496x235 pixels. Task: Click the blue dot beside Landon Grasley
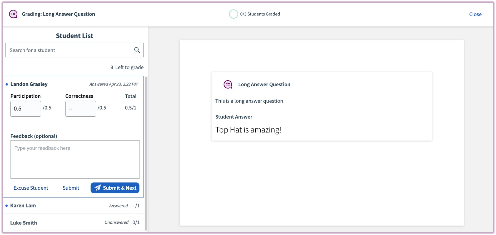click(x=7, y=84)
